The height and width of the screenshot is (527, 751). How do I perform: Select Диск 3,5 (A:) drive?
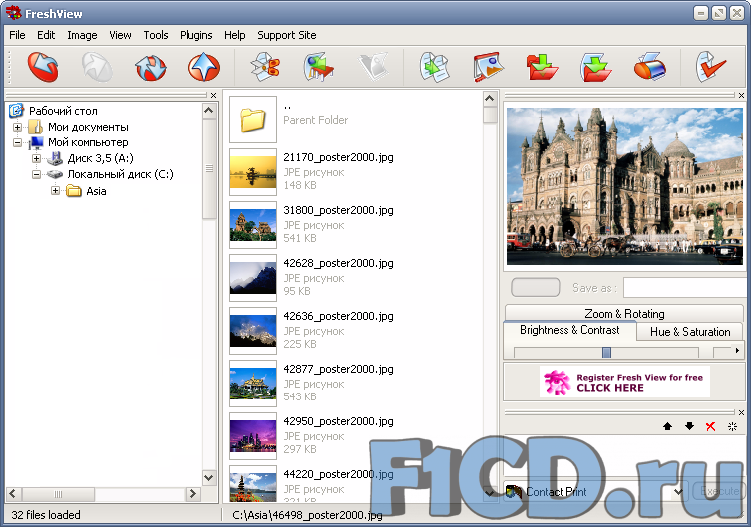coord(100,158)
